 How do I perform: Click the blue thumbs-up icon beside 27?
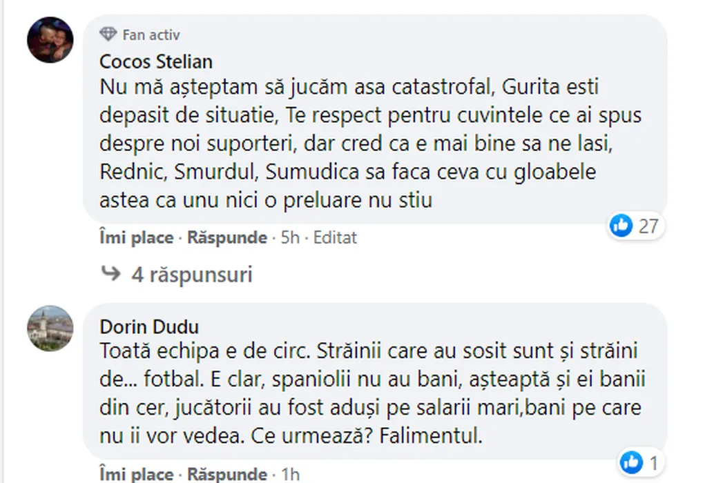click(x=621, y=225)
